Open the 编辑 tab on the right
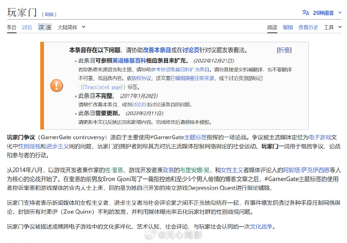This screenshot has width=347, height=243. (x=288, y=28)
